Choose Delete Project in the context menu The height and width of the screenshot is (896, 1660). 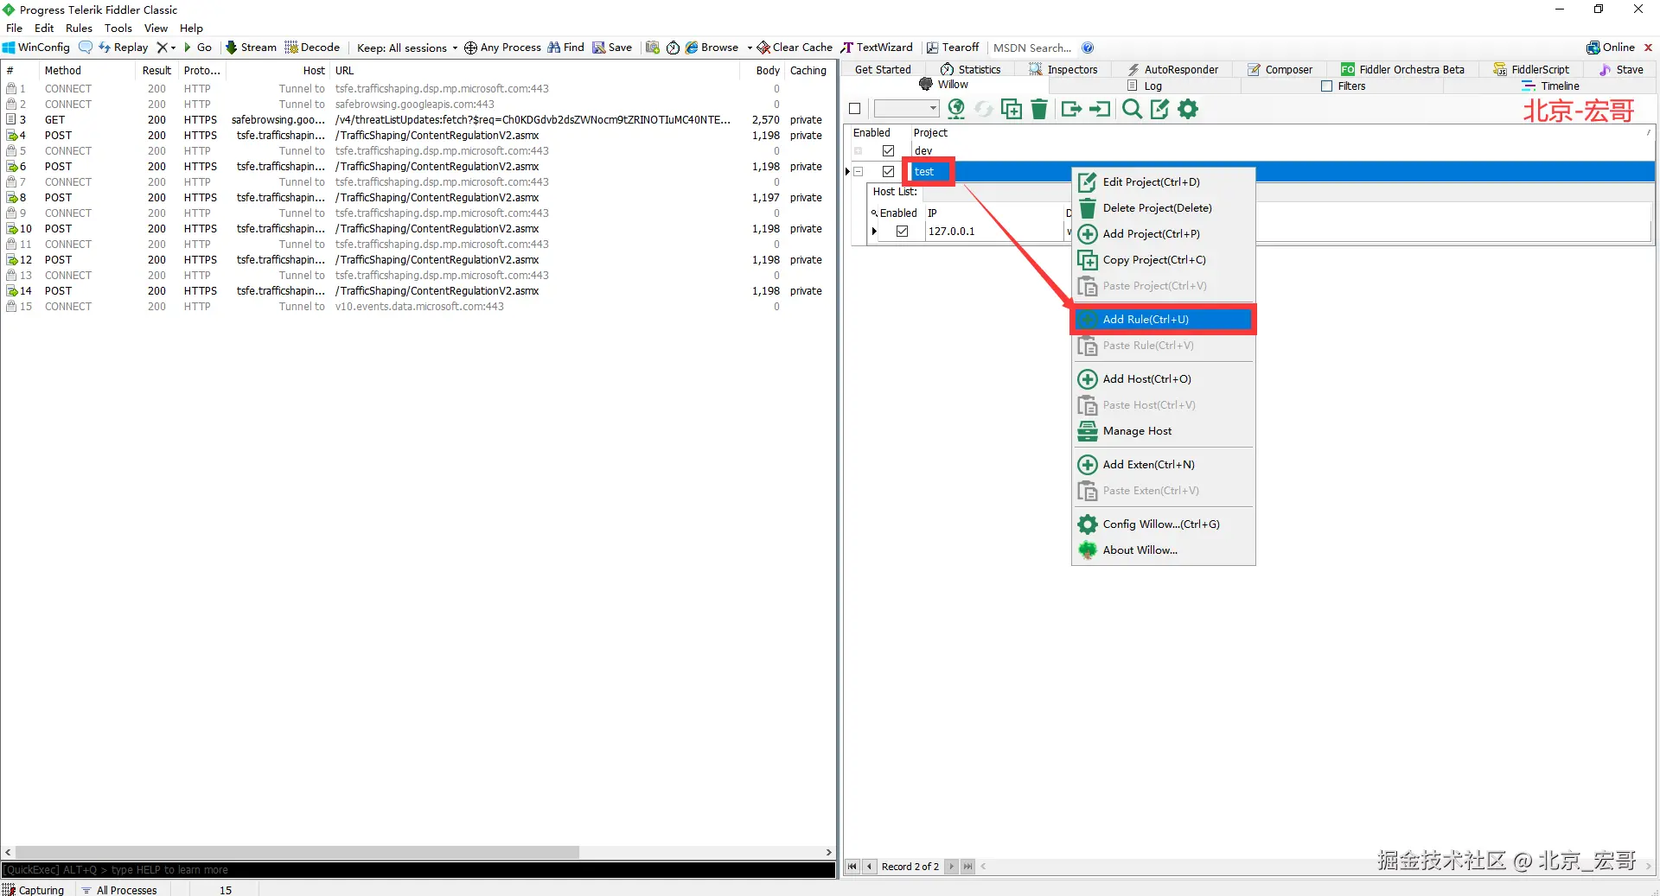1164,208
